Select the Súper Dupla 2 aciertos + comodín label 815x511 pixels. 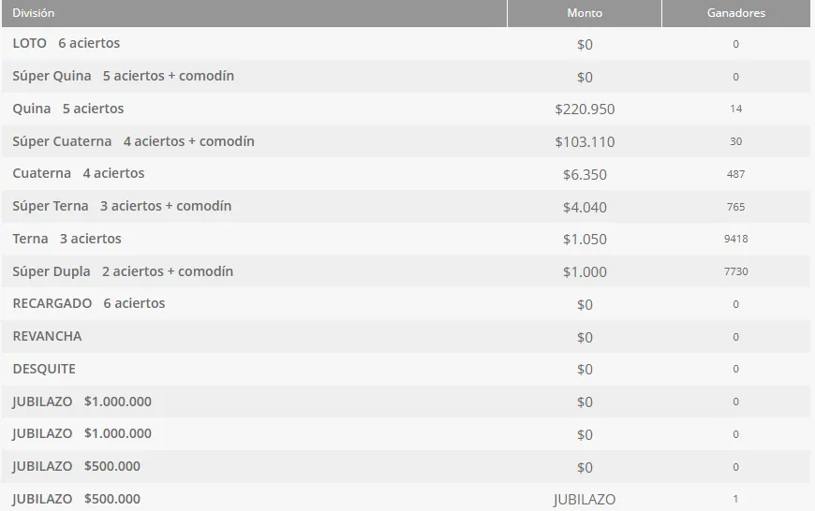pos(123,271)
